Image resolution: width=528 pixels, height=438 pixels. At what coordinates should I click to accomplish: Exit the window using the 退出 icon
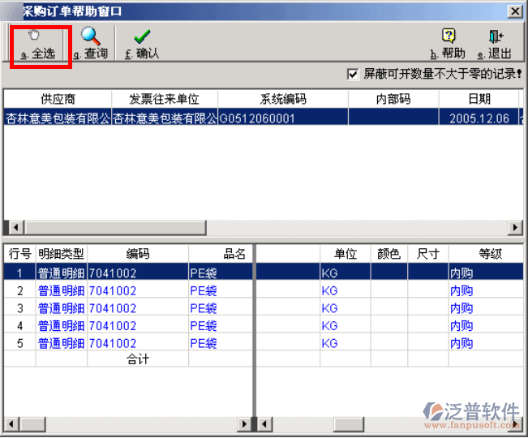(x=496, y=36)
